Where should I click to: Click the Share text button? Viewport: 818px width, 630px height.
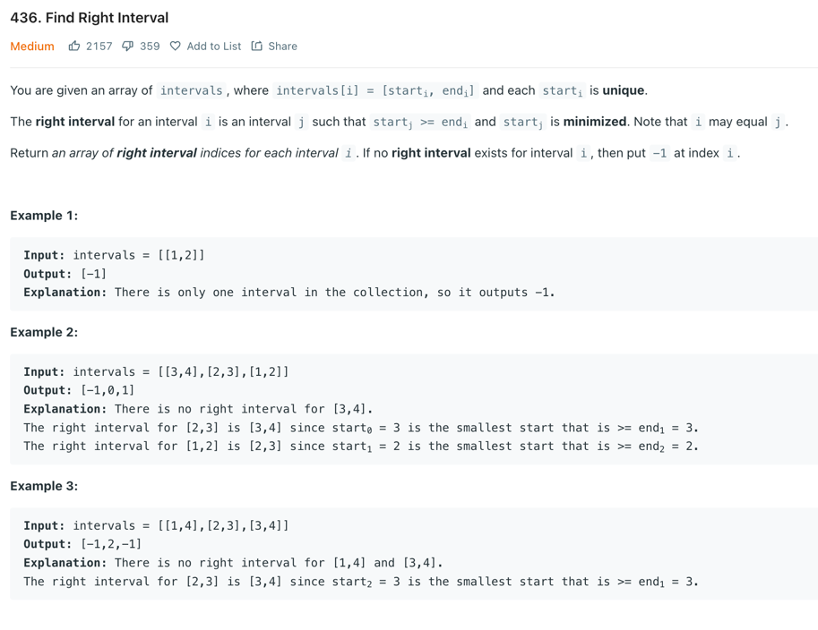pos(283,46)
